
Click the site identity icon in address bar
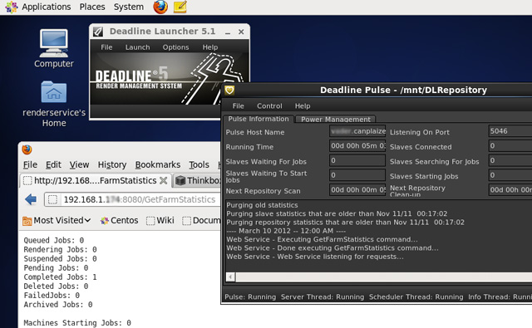point(52,199)
